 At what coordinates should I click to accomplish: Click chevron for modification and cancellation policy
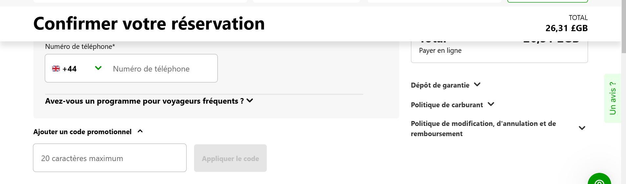tap(582, 128)
